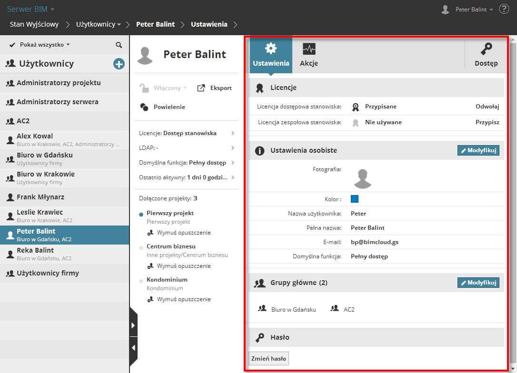This screenshot has width=517, height=373.
Task: Expand the LDAP row chevron
Action: (x=233, y=148)
